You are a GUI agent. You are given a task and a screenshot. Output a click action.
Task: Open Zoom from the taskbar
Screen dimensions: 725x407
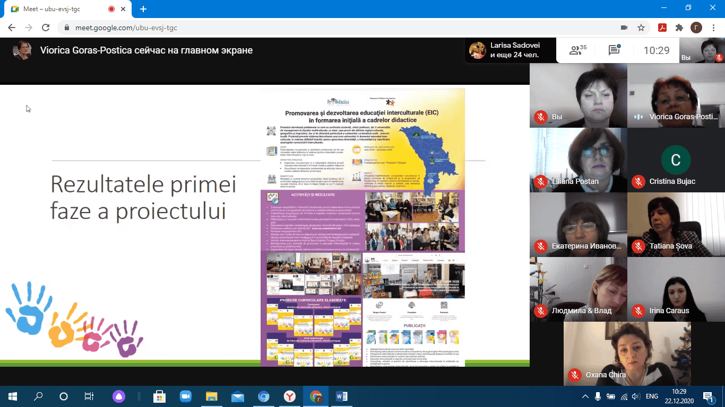pos(185,396)
